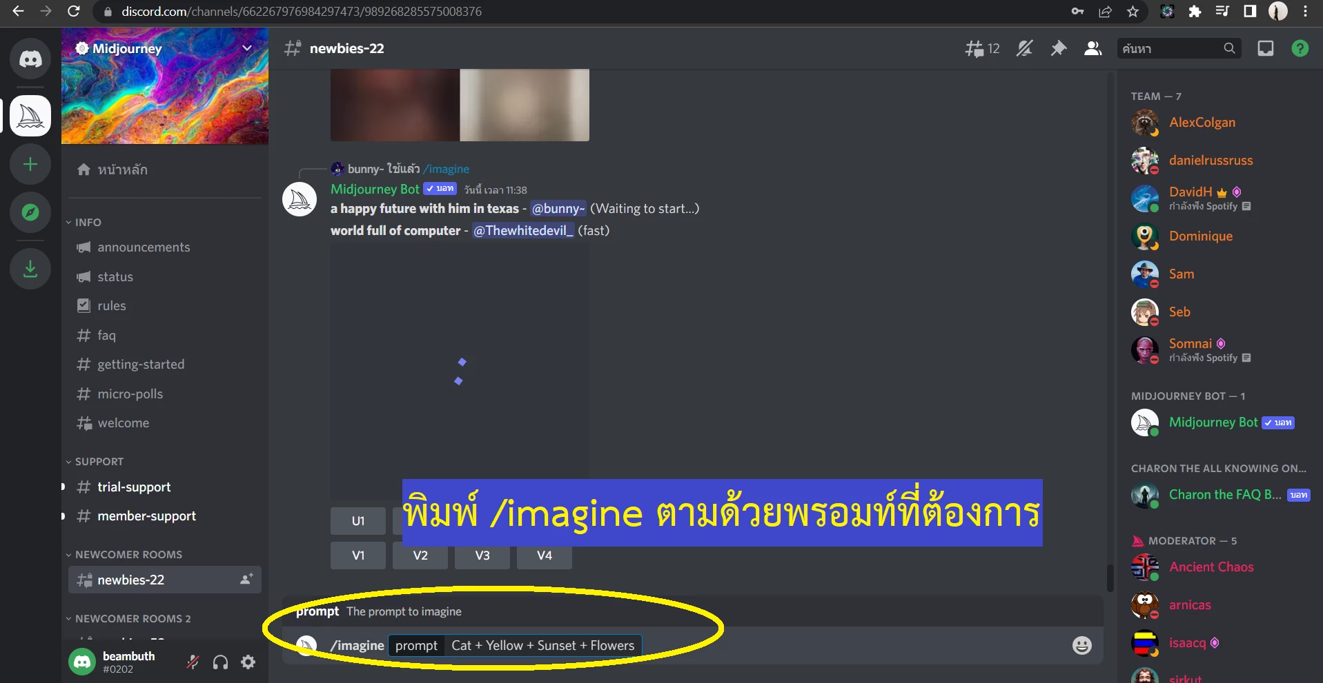Open the emoji picker smiley icon
This screenshot has width=1323, height=683.
[x=1082, y=646]
